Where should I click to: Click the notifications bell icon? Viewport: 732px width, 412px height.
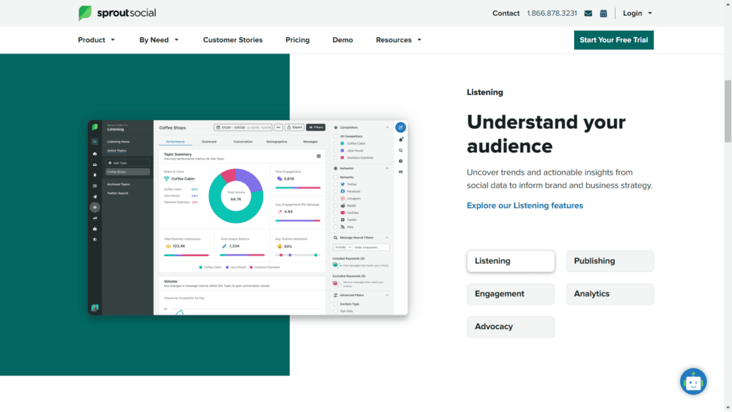[400, 139]
